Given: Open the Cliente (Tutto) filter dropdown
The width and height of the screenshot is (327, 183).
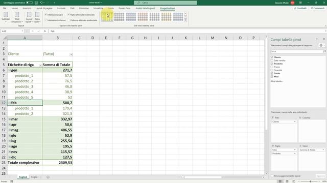Looking at the screenshot, I should [71, 54].
